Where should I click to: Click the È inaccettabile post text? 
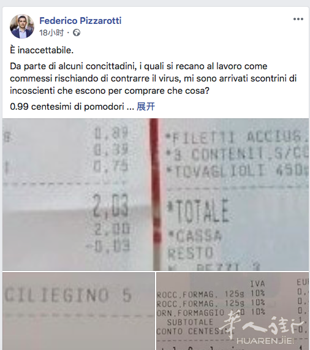(x=42, y=50)
